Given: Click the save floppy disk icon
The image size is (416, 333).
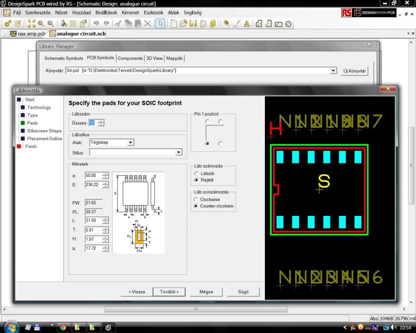Looking at the screenshot, I should 193,24.
